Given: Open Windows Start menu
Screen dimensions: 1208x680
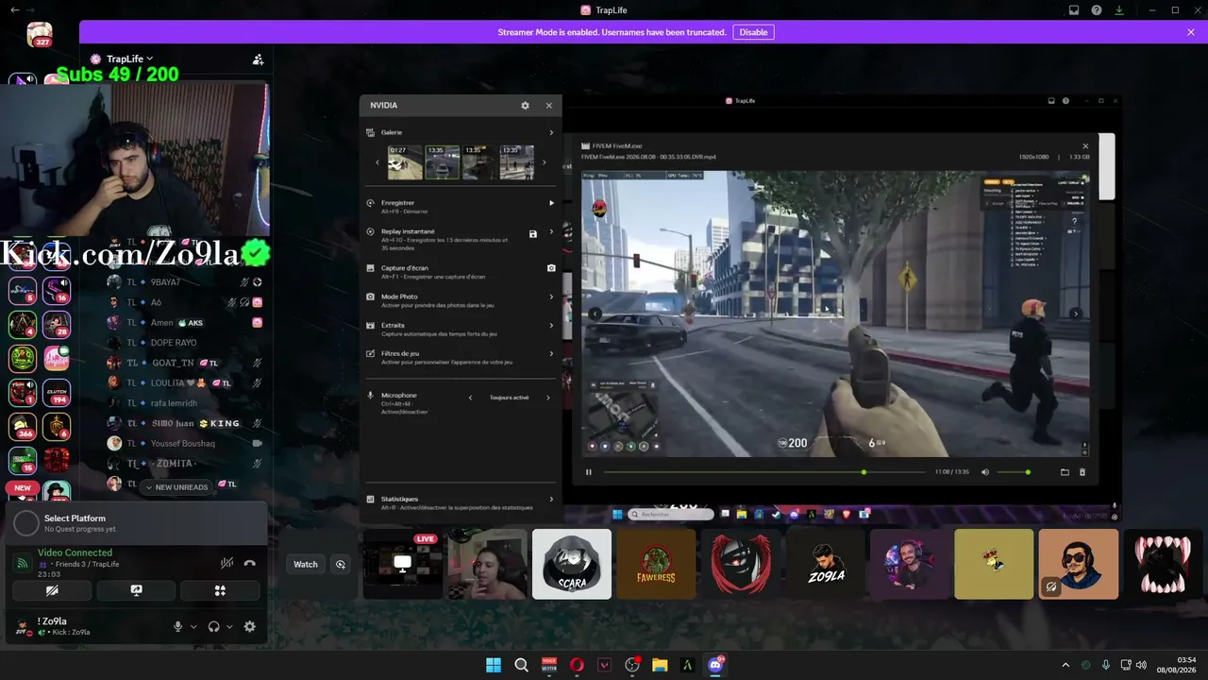Looking at the screenshot, I should [494, 665].
